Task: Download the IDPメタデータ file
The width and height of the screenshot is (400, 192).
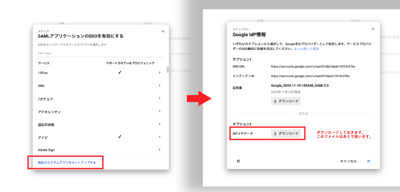Action: point(286,133)
